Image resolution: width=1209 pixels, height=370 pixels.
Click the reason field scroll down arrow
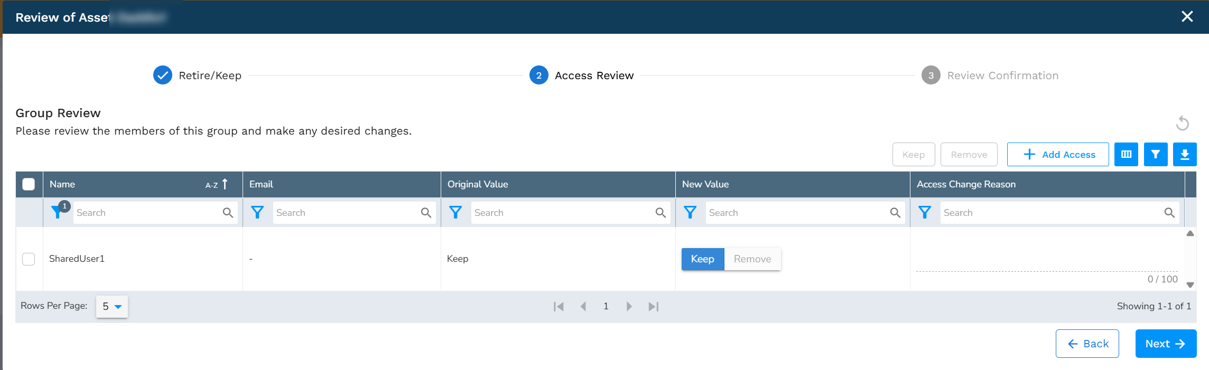pyautogui.click(x=1190, y=285)
